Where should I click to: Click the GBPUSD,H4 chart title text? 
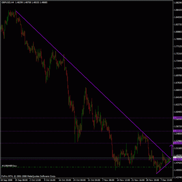pyautogui.click(x=8, y=2)
